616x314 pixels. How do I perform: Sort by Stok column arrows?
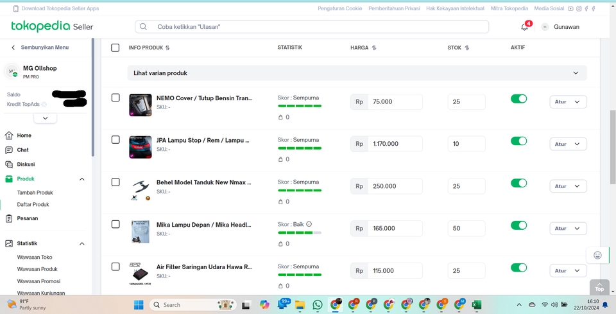pos(467,48)
